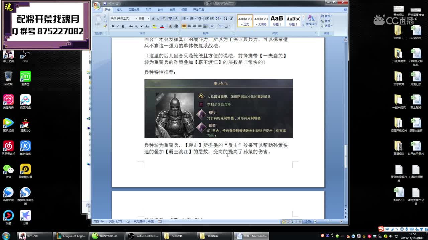Screen dimensions: 428x240
Task: Sort the selected text
Action: tap(225, 18)
